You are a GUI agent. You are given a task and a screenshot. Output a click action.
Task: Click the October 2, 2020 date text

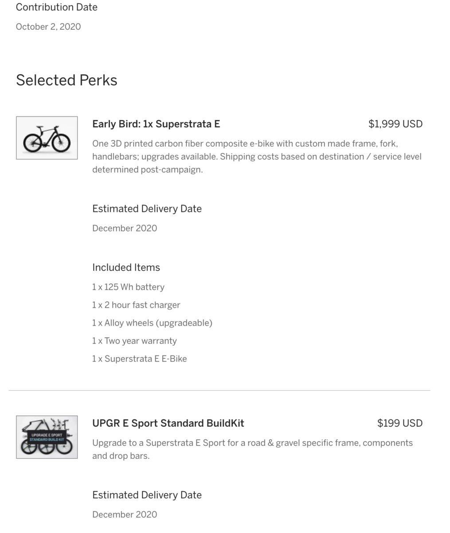tap(48, 27)
